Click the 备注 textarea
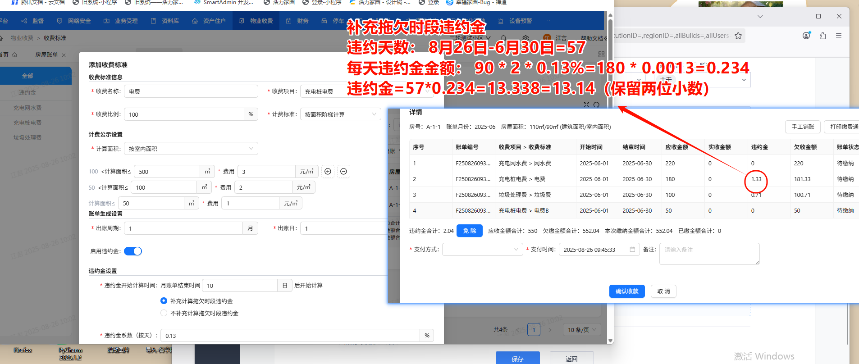Screen dimensions: 859x364 tap(709, 254)
